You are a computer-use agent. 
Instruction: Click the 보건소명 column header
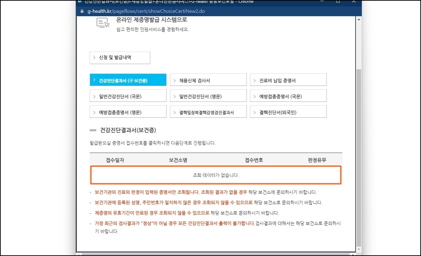(x=178, y=160)
